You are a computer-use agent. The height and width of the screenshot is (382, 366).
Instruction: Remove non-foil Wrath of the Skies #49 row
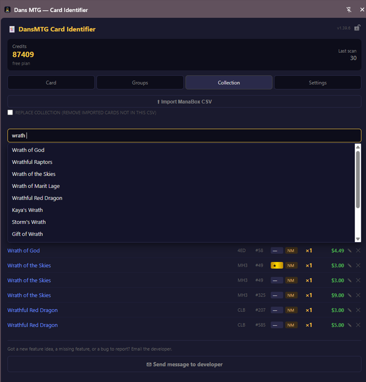pyautogui.click(x=358, y=280)
